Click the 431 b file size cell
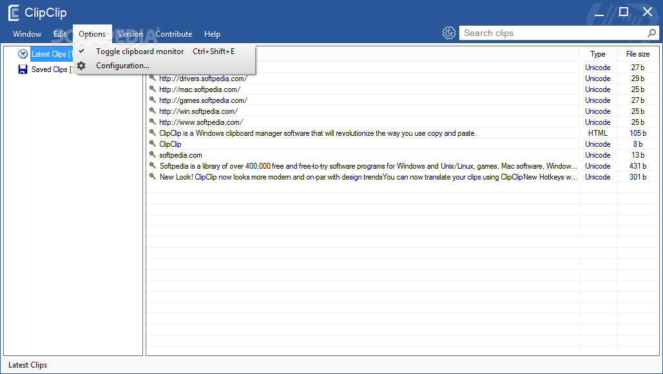Image resolution: width=663 pixels, height=374 pixels. (638, 166)
